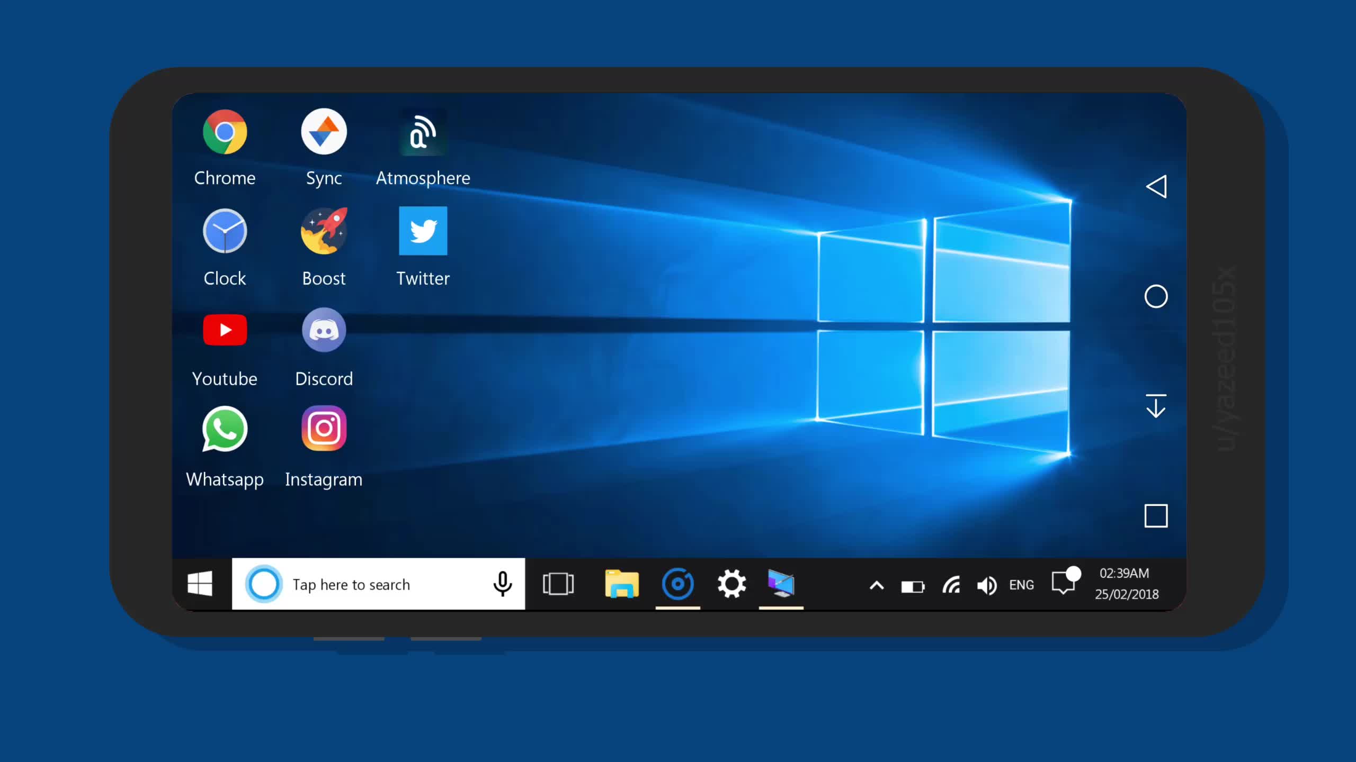Open Settings via the taskbar gear
1356x762 pixels.
pos(731,584)
